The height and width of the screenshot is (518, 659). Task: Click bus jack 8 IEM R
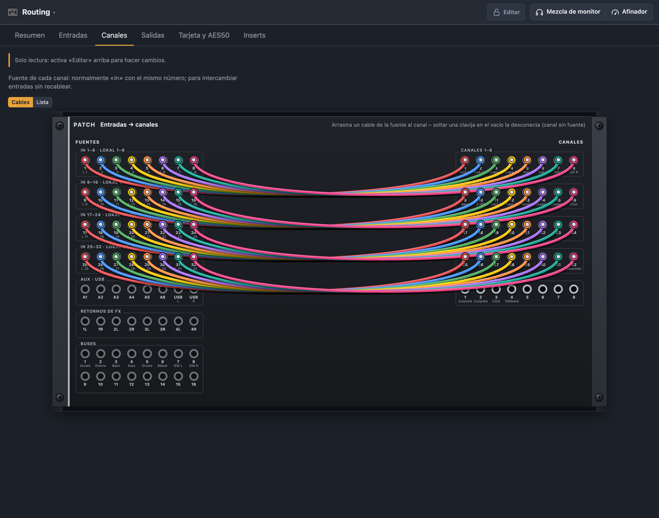click(194, 354)
